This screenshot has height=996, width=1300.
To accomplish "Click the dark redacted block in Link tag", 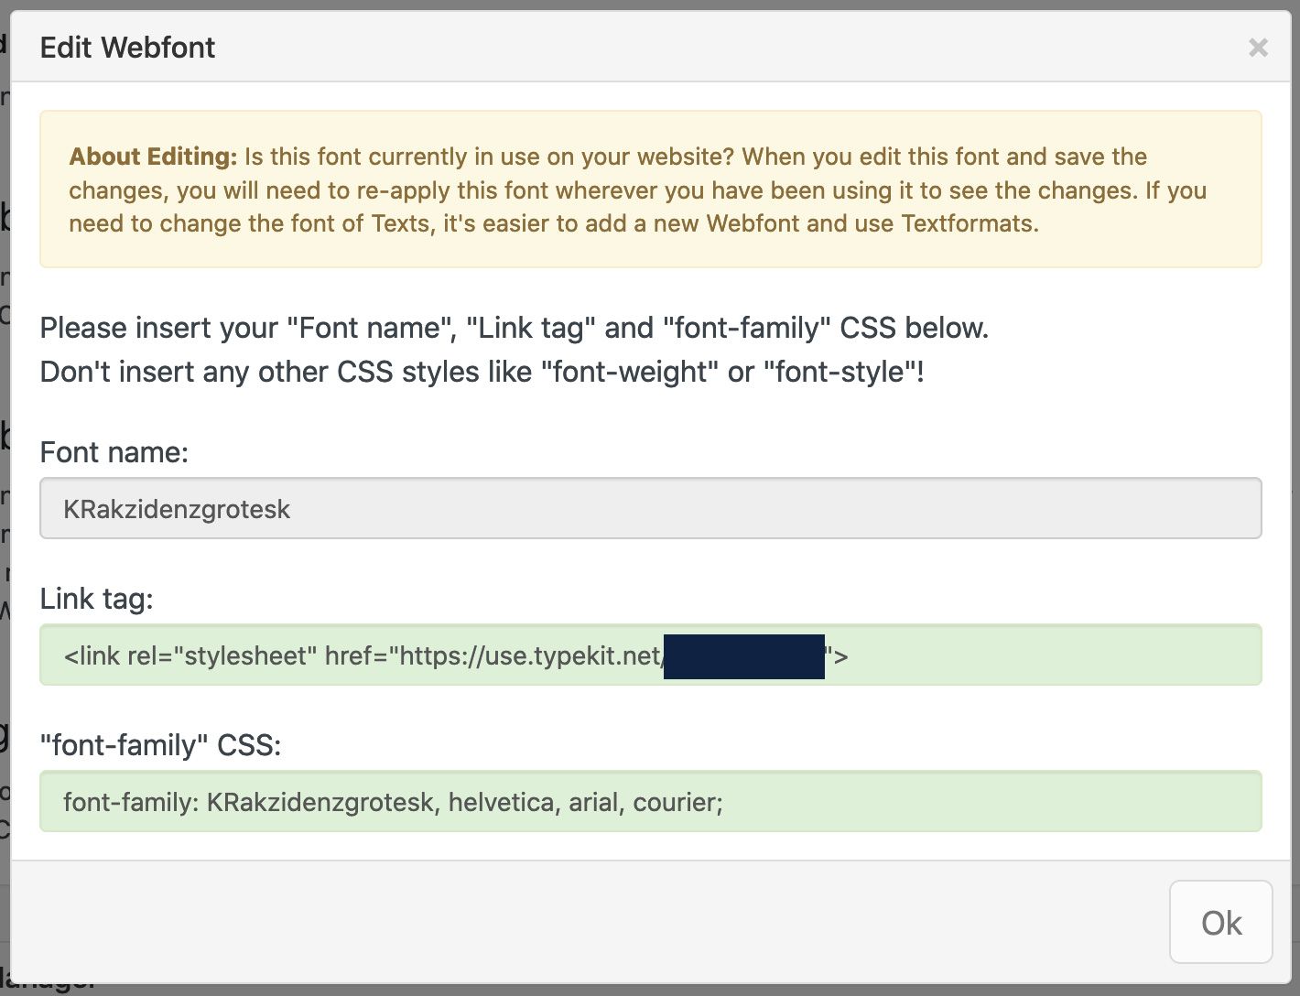I will [743, 656].
